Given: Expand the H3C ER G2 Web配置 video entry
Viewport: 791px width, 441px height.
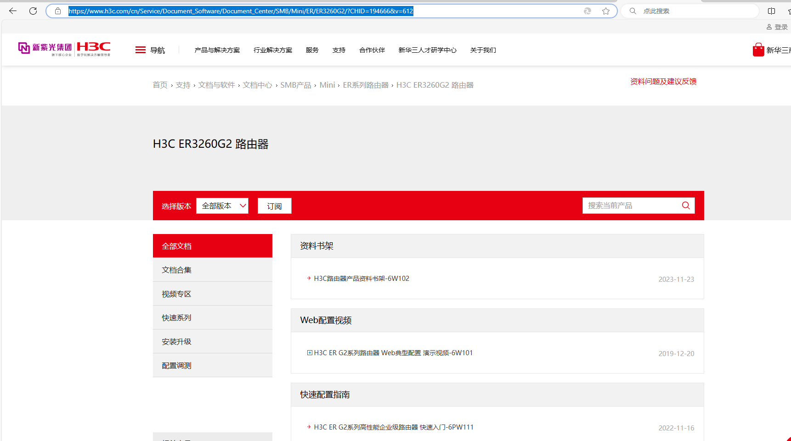Looking at the screenshot, I should pos(310,353).
